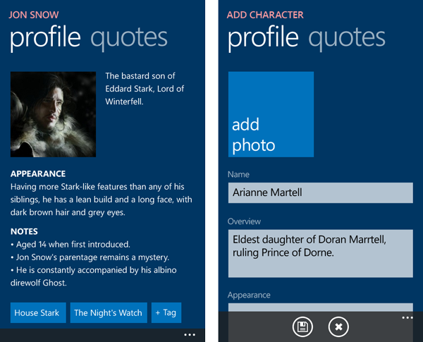Click the Overview text box
Screen dimensions: 423x342
(x=321, y=253)
